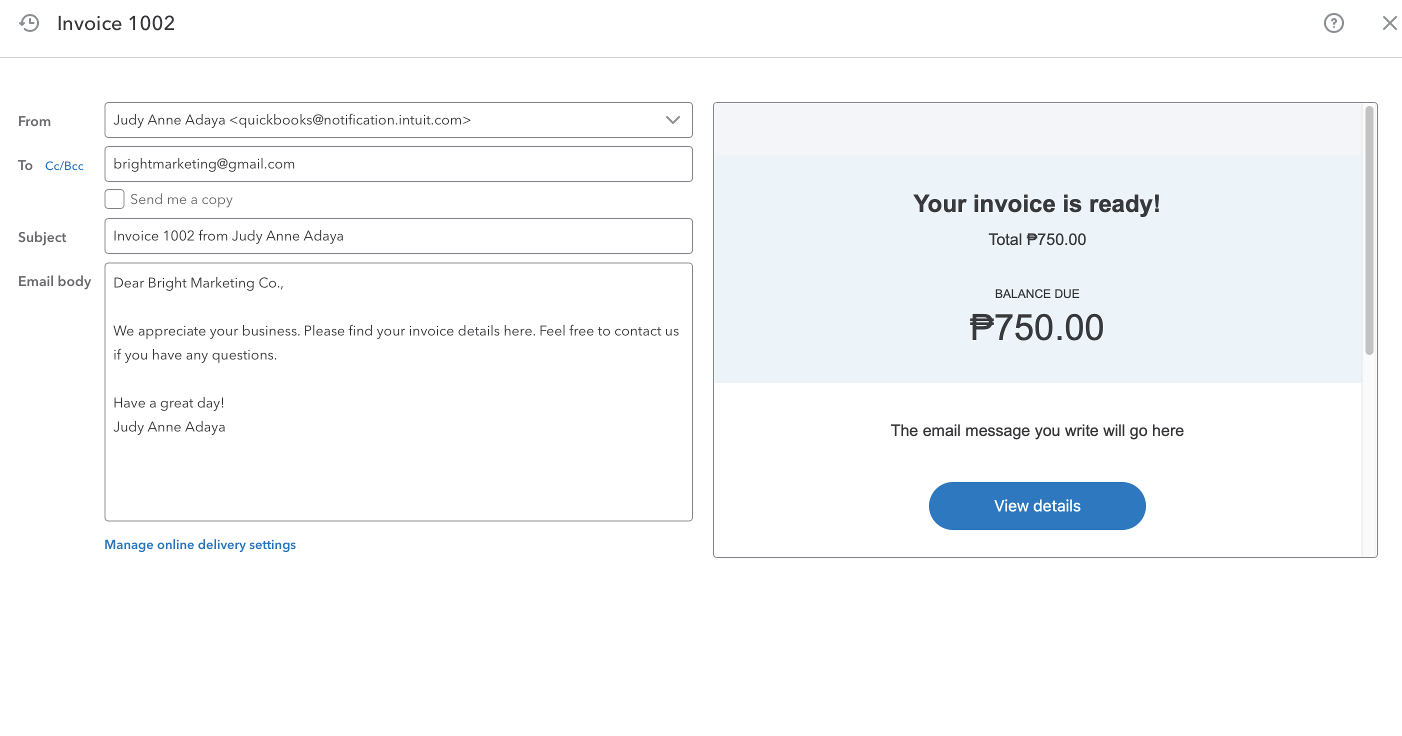Click the email message placeholder text in preview
The height and width of the screenshot is (736, 1402).
(x=1037, y=430)
